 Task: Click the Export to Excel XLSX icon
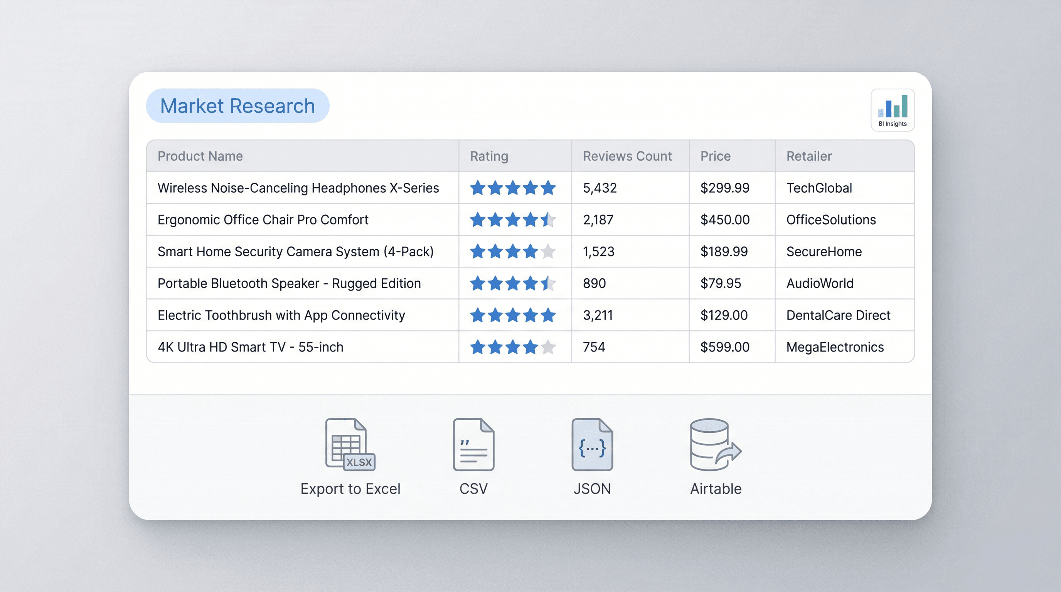point(350,446)
